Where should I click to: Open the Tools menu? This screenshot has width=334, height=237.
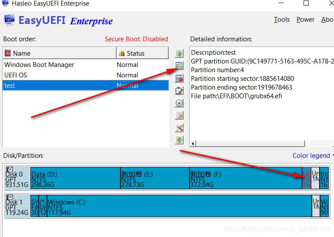(x=282, y=20)
